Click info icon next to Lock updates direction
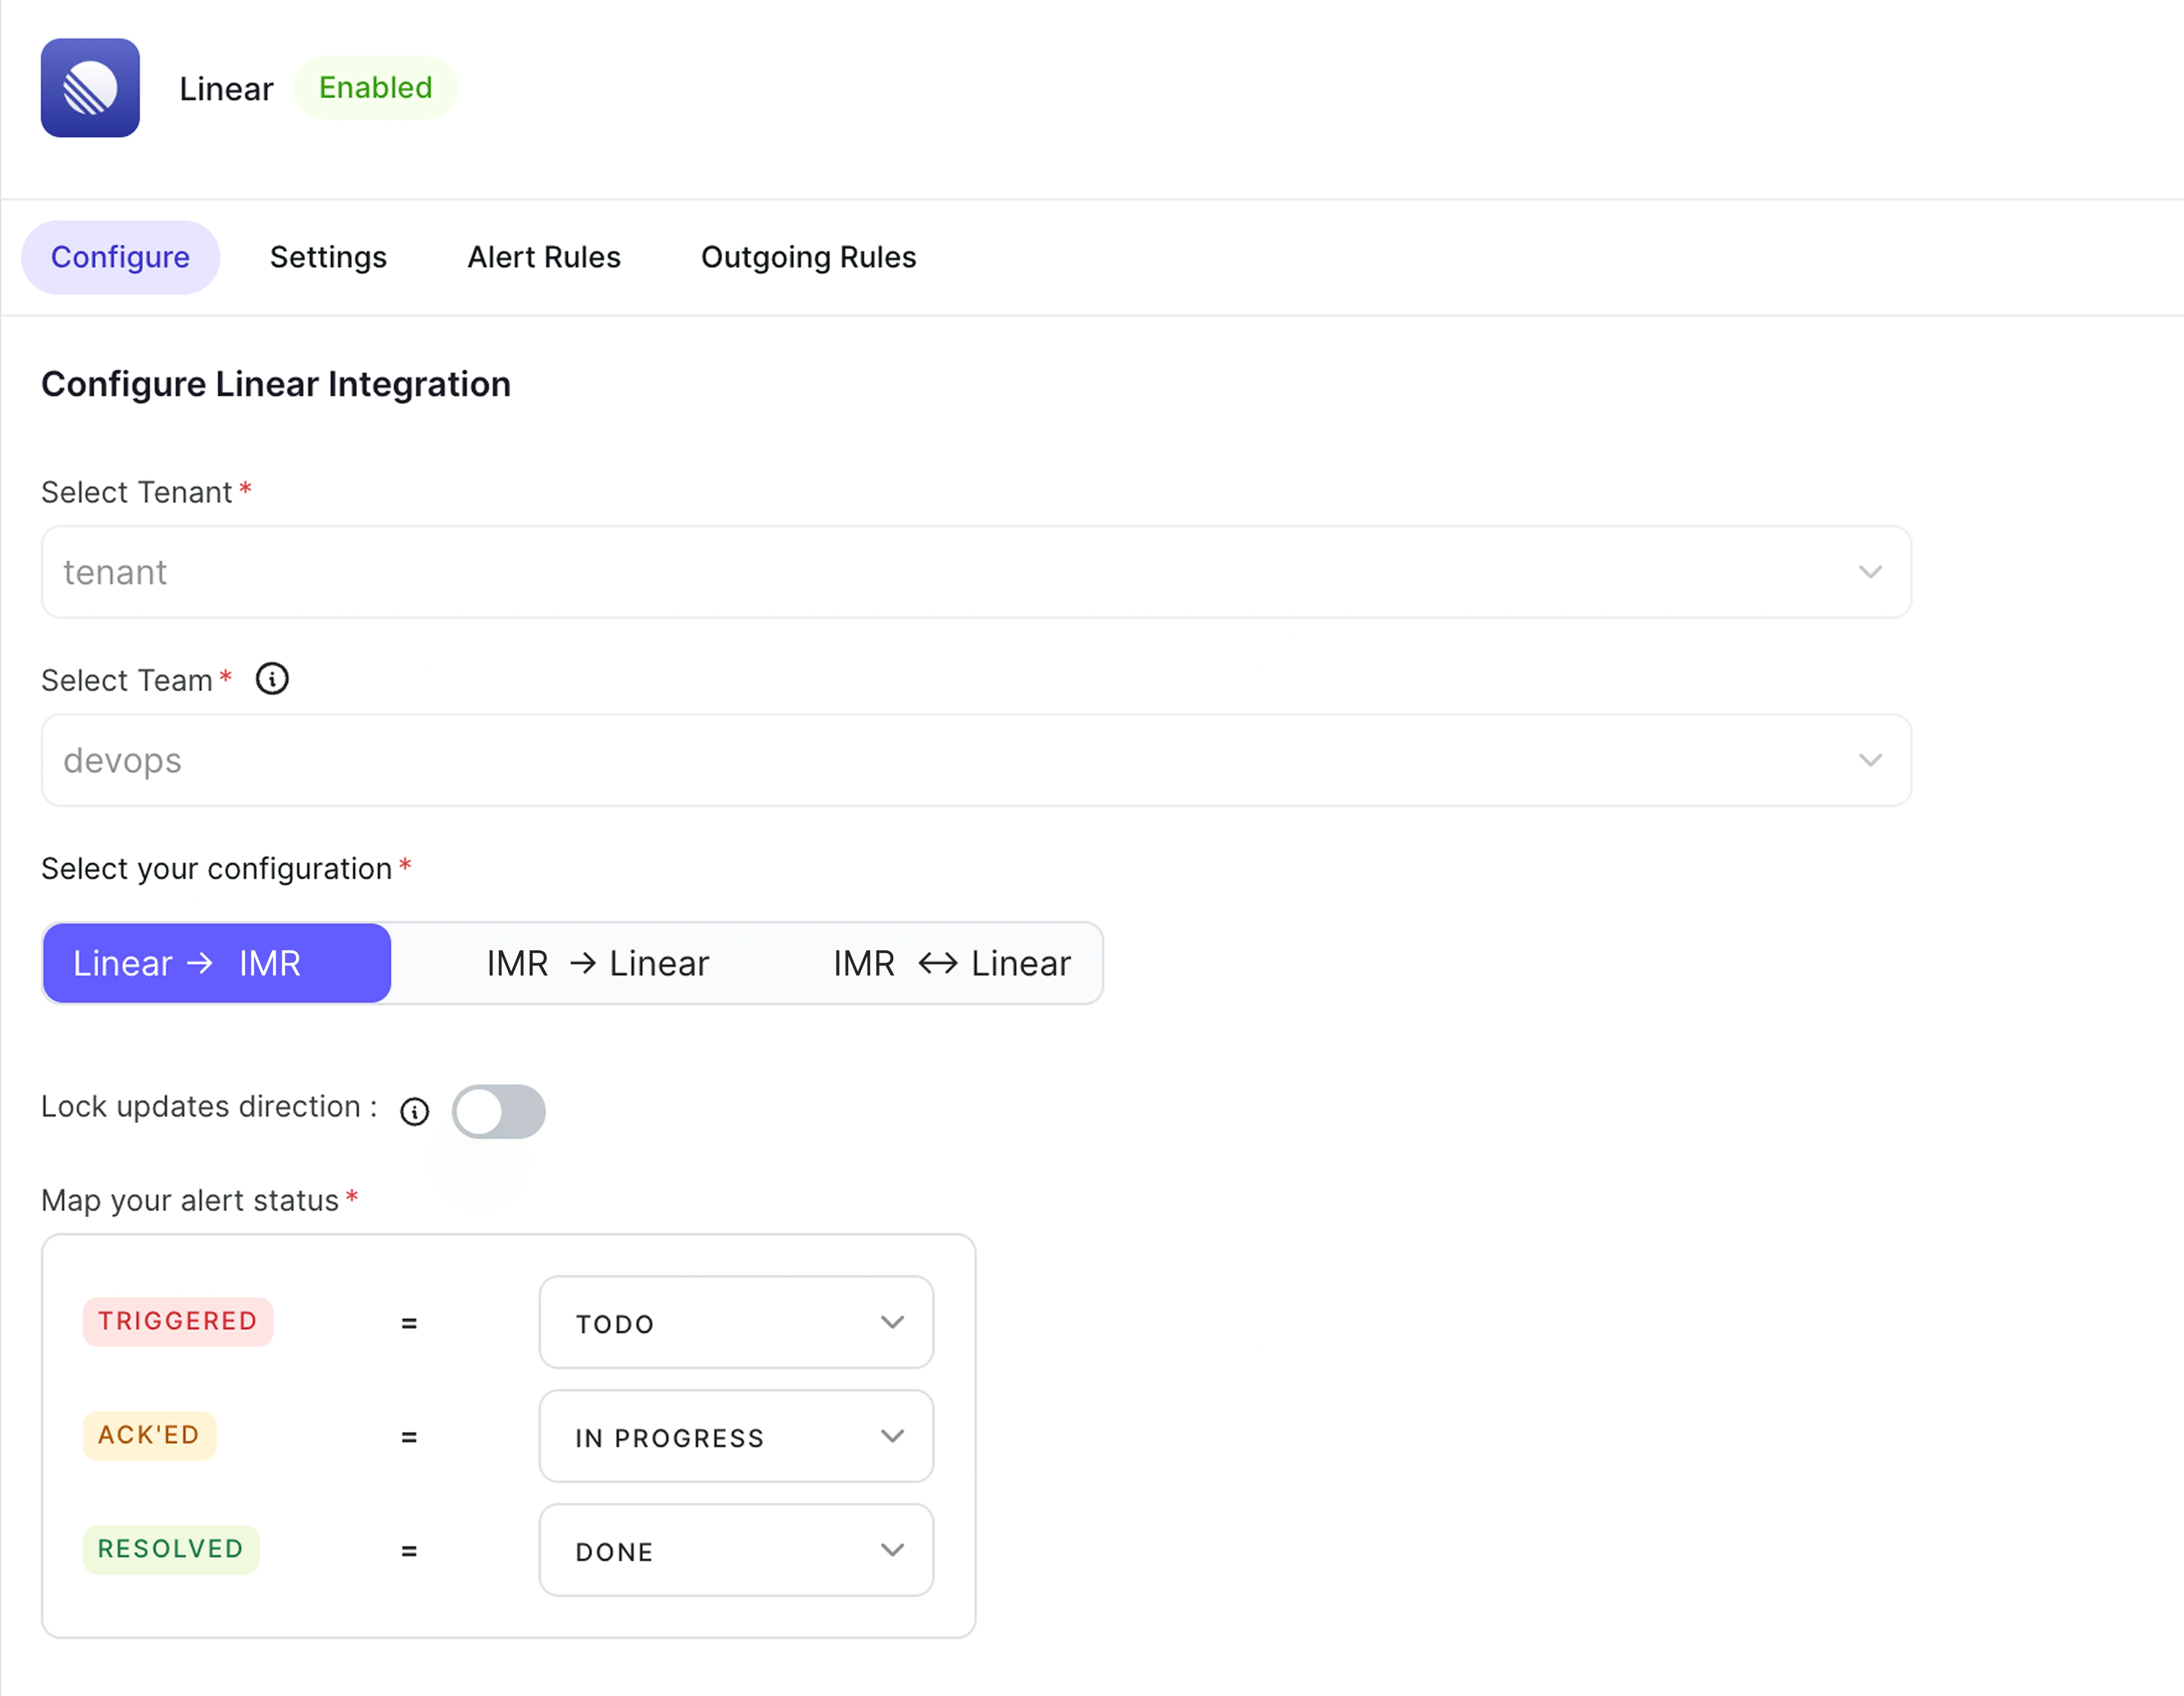 (414, 1111)
